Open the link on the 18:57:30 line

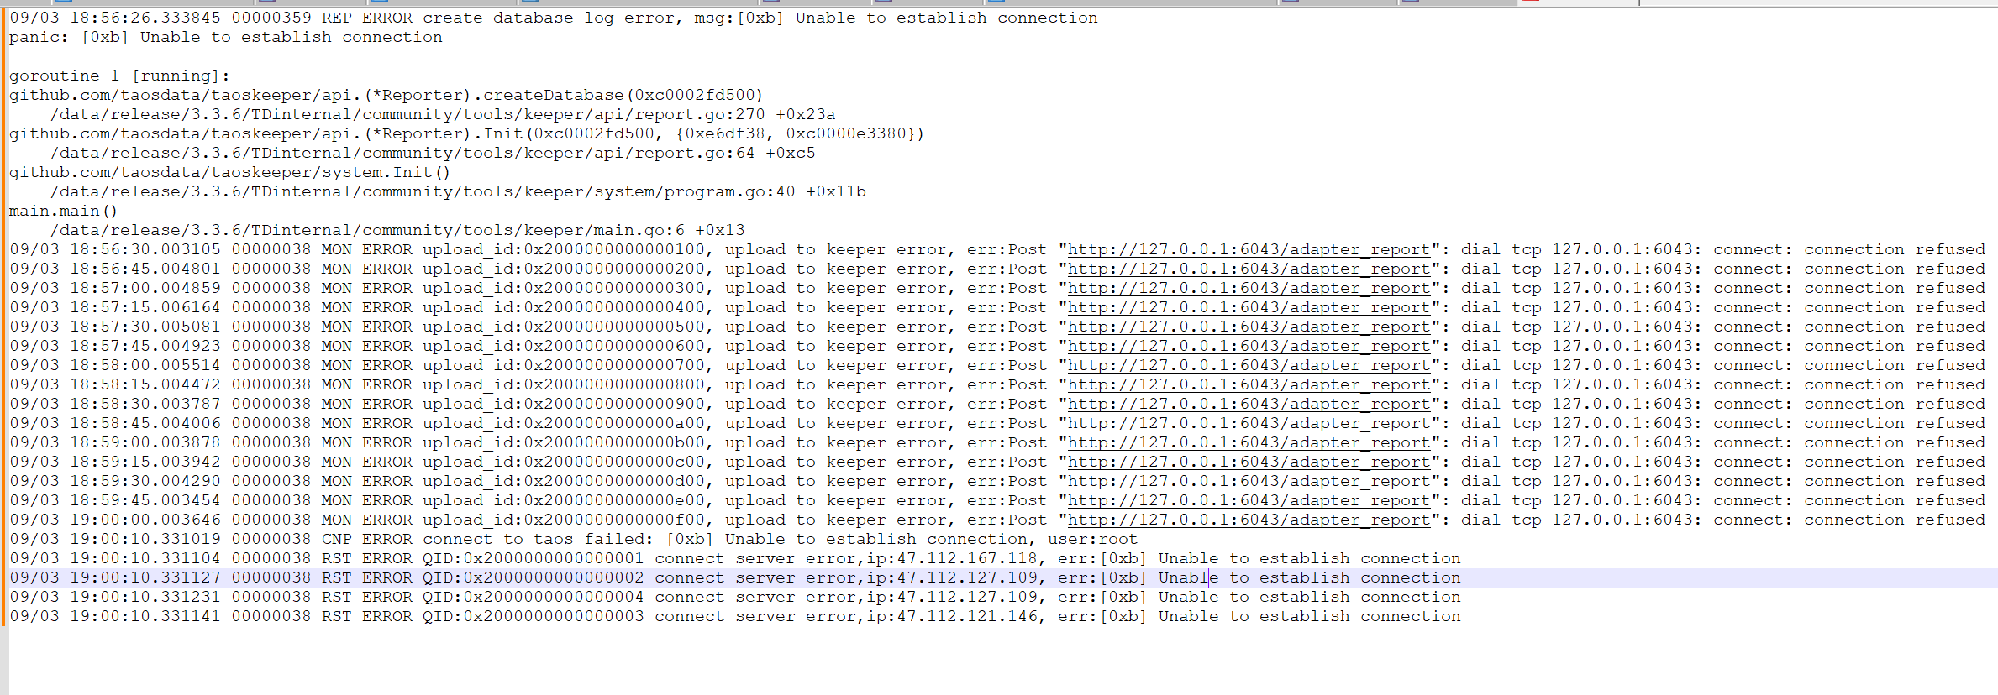(1248, 327)
